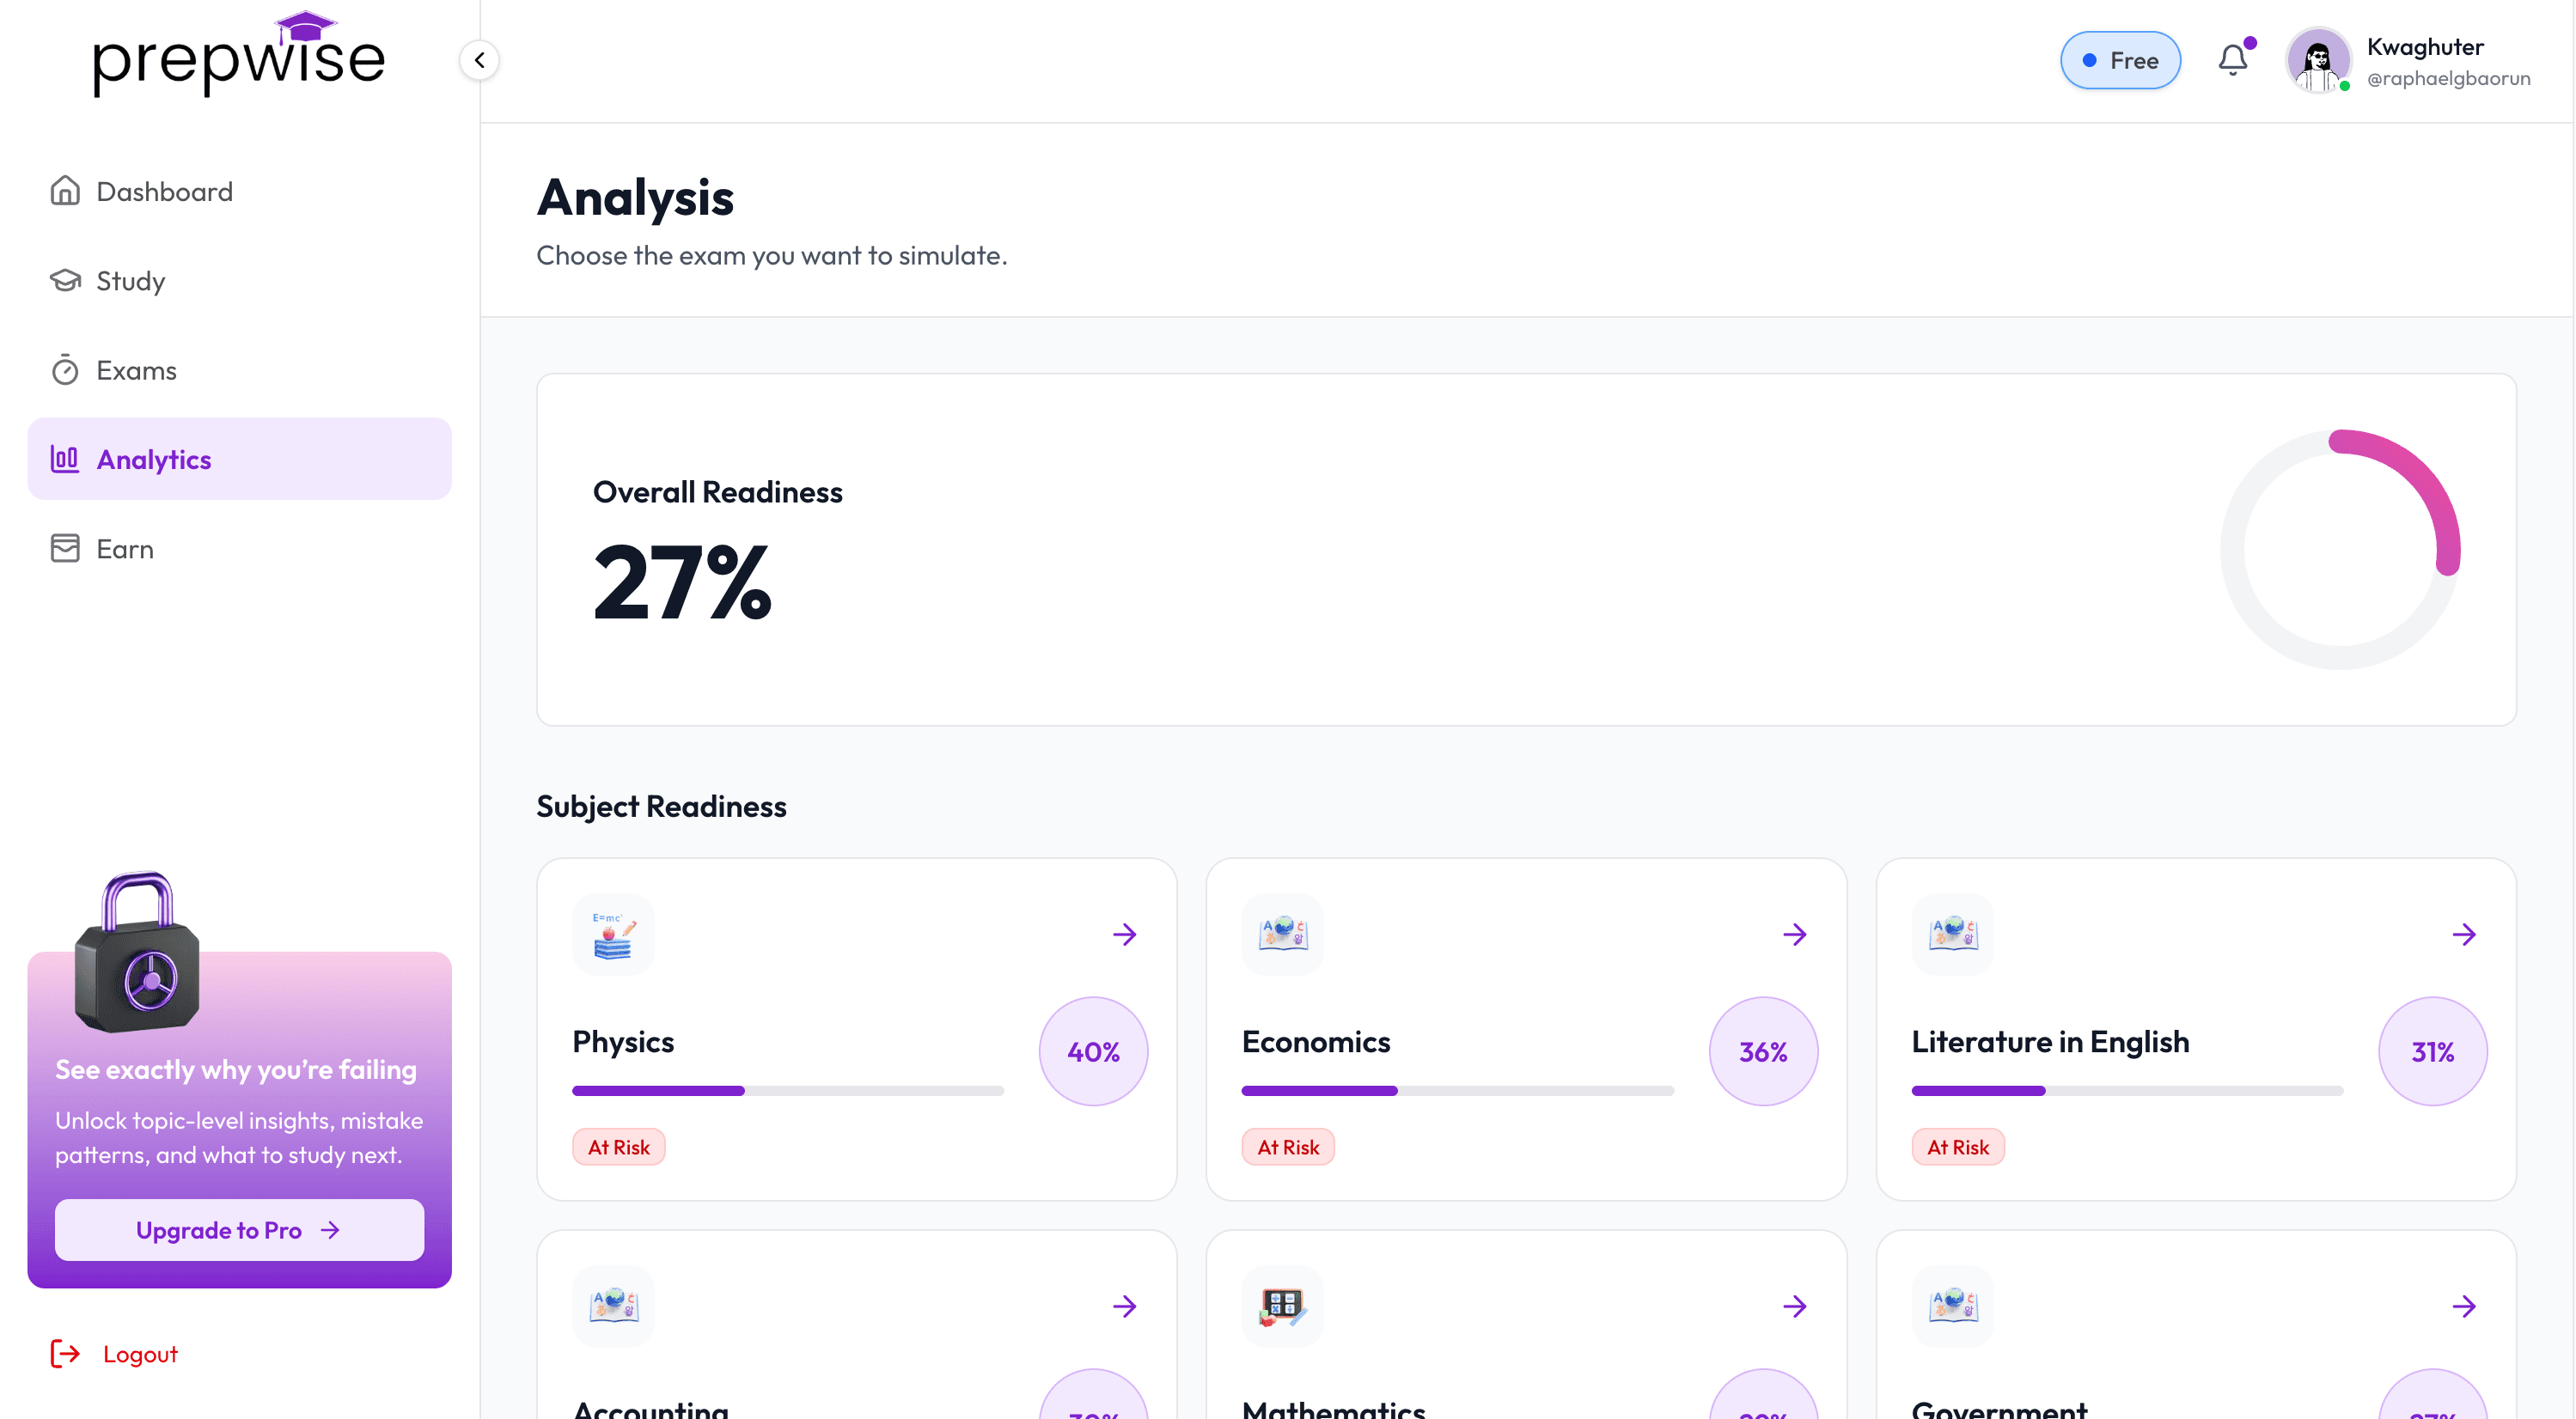
Task: Click the Upgrade to Pro button
Action: point(239,1229)
